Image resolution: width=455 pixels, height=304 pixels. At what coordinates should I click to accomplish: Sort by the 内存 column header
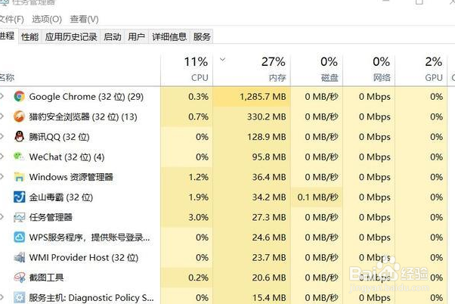click(x=252, y=69)
